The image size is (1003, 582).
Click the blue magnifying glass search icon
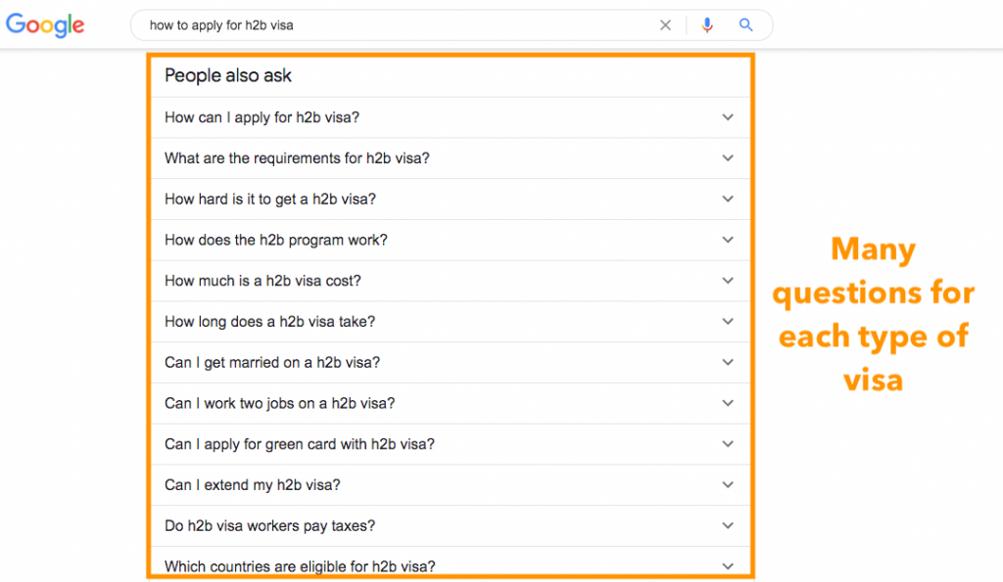745,24
